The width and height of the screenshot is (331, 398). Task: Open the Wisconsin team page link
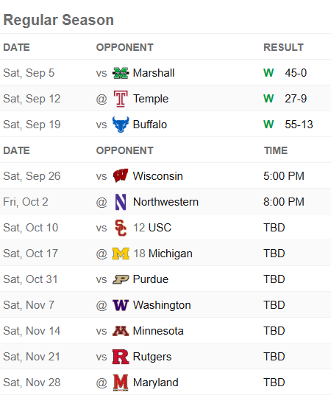click(157, 176)
